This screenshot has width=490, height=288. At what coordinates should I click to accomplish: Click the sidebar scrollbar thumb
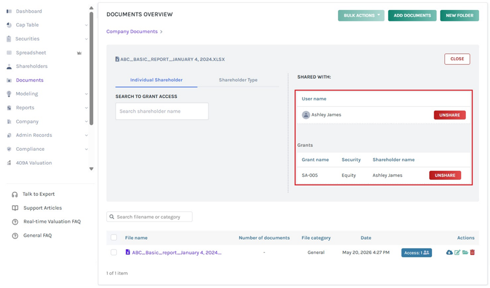(91, 69)
